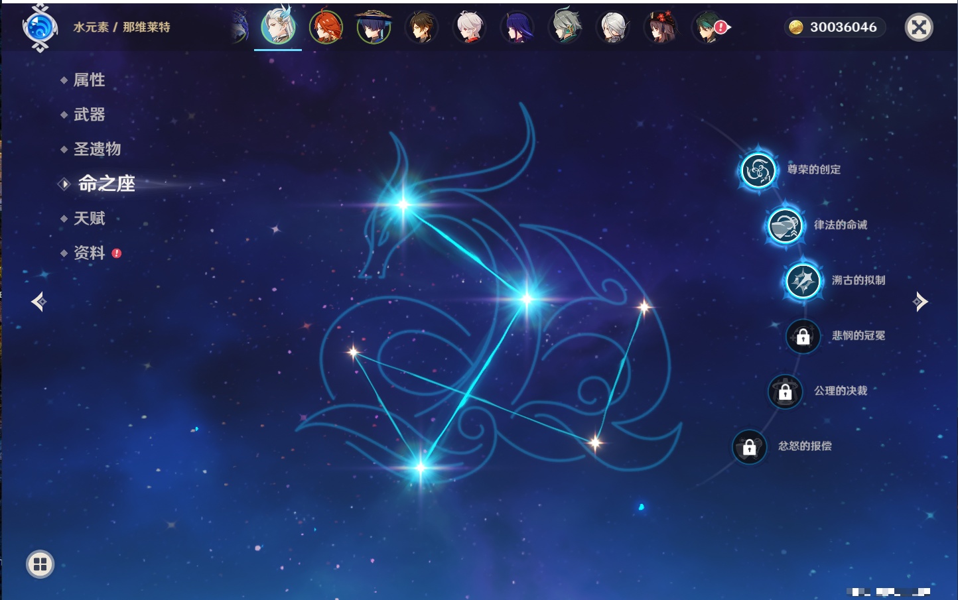Open the 资料 profile tab

tap(89, 253)
